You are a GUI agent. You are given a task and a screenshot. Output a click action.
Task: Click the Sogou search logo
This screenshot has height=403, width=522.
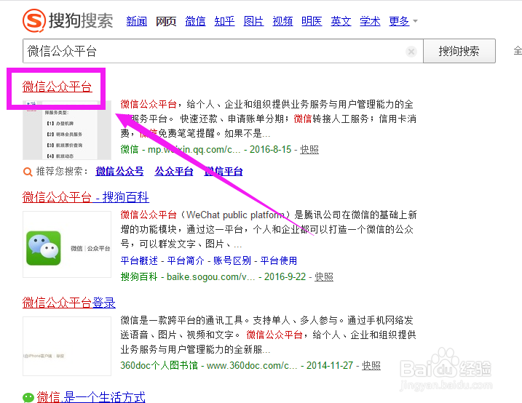(68, 20)
